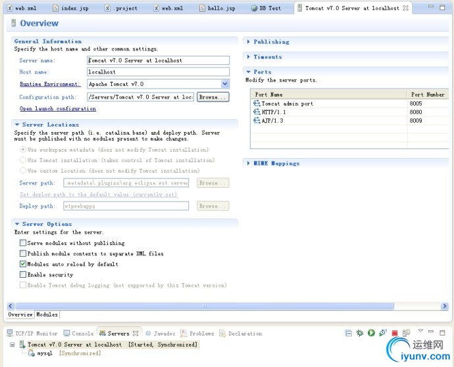Switch to the index.jsp editor tab
454x367 pixels.
coord(70,8)
